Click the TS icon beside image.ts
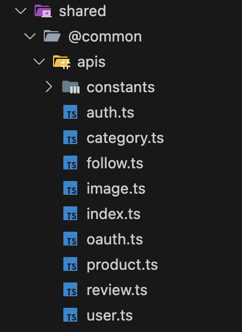242x332 pixels. click(70, 188)
